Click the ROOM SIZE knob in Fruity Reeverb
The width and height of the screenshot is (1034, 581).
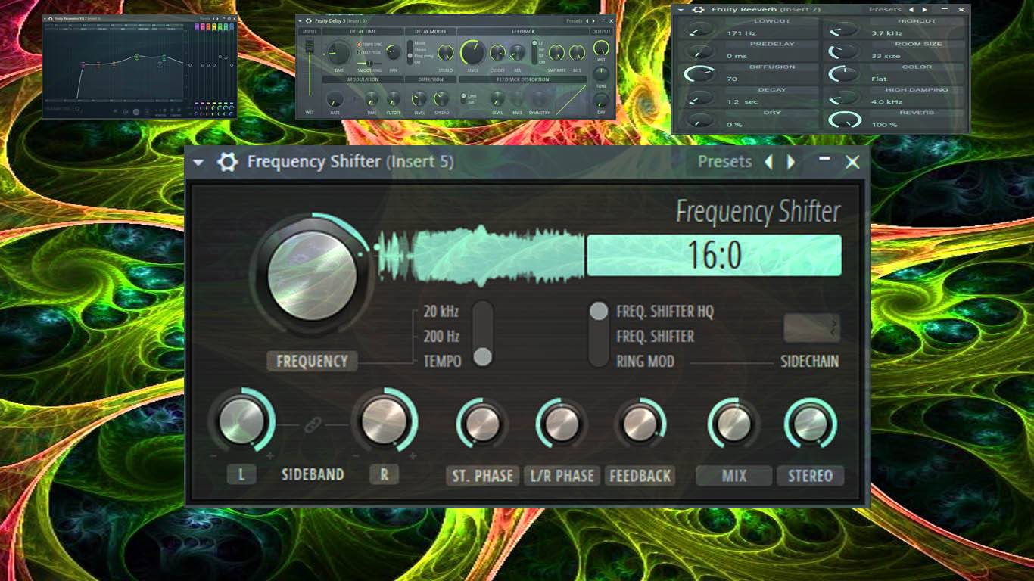pyautogui.click(x=845, y=51)
